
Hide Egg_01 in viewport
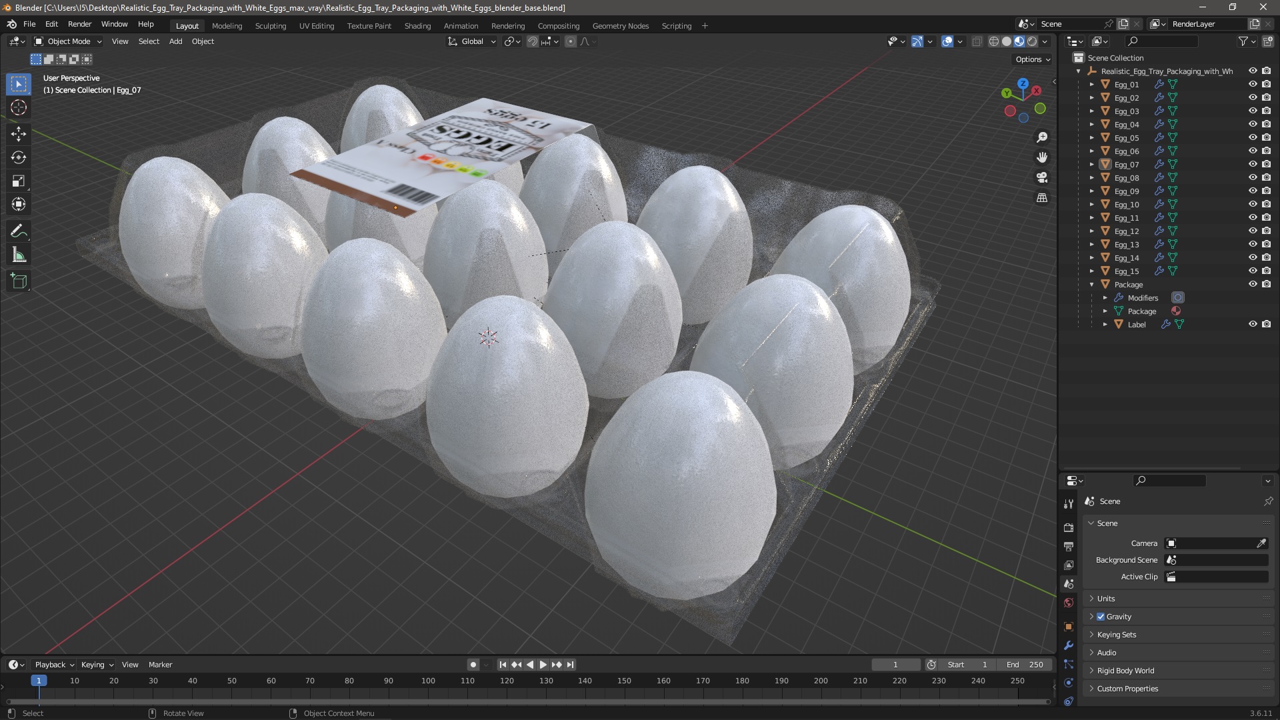pyautogui.click(x=1253, y=84)
